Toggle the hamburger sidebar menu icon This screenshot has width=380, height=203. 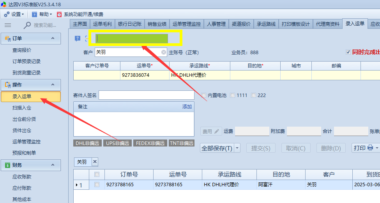coord(8,25)
